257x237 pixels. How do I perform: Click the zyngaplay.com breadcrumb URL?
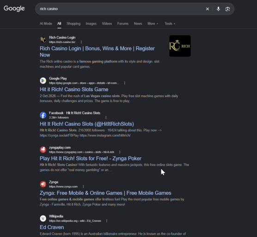point(81,152)
